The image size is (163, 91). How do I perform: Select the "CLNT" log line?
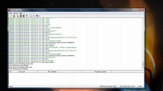[29, 21]
